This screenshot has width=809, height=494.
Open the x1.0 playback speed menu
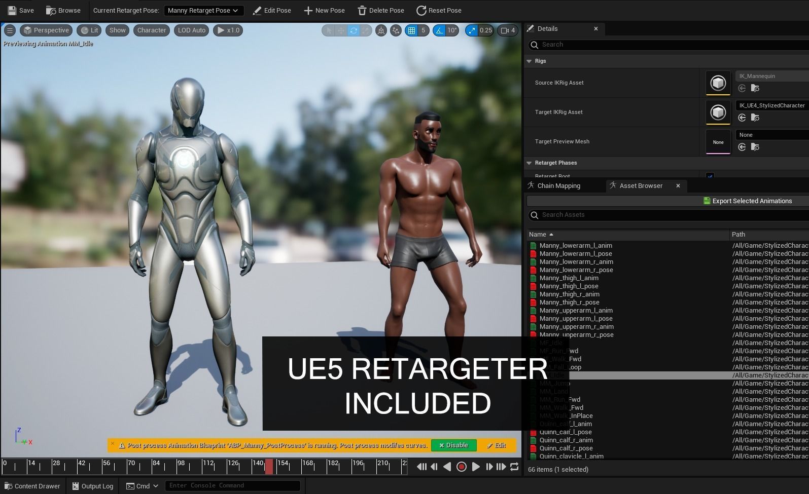[228, 30]
